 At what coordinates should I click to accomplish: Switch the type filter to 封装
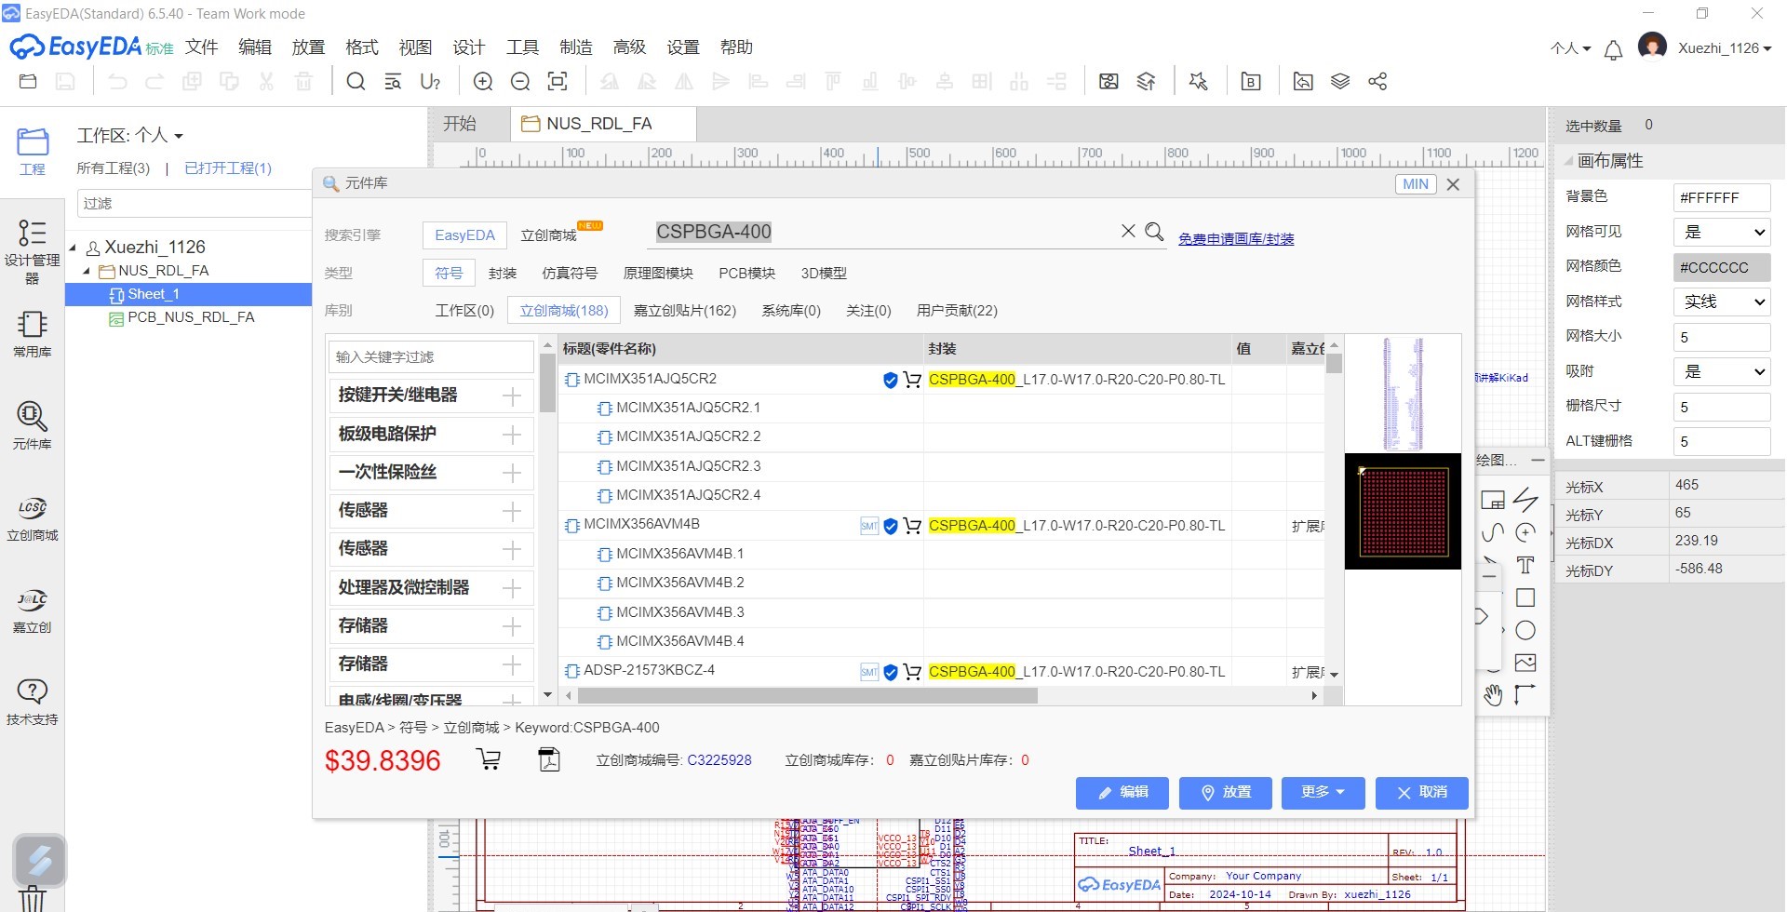(x=503, y=274)
